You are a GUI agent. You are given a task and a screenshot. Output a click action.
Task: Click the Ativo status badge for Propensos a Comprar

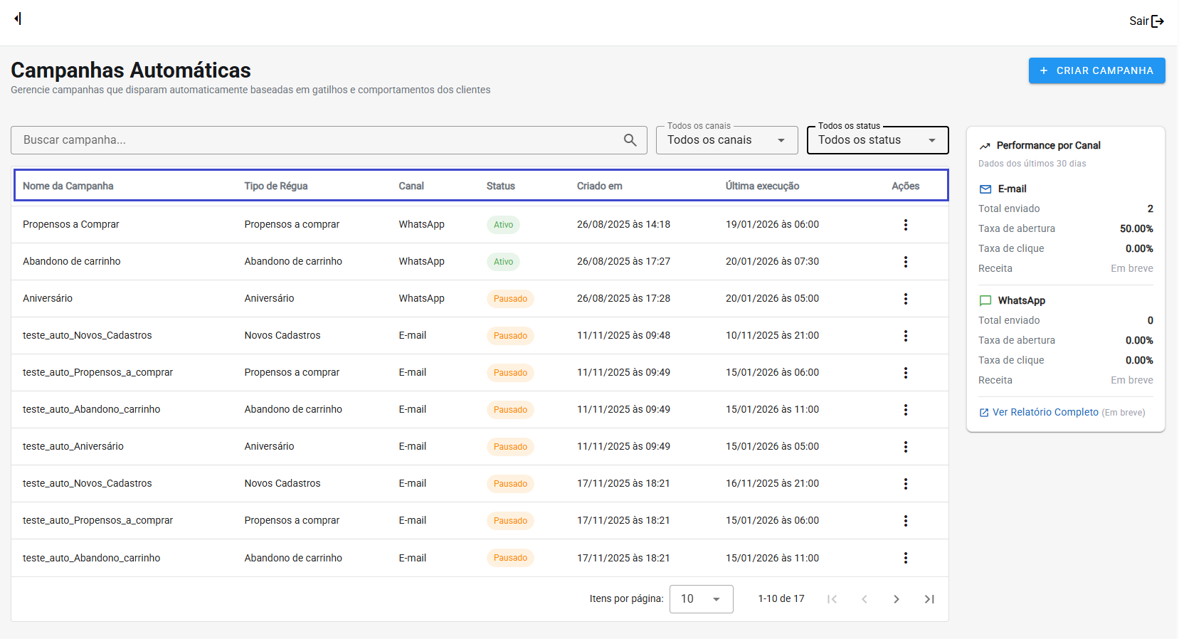point(503,225)
